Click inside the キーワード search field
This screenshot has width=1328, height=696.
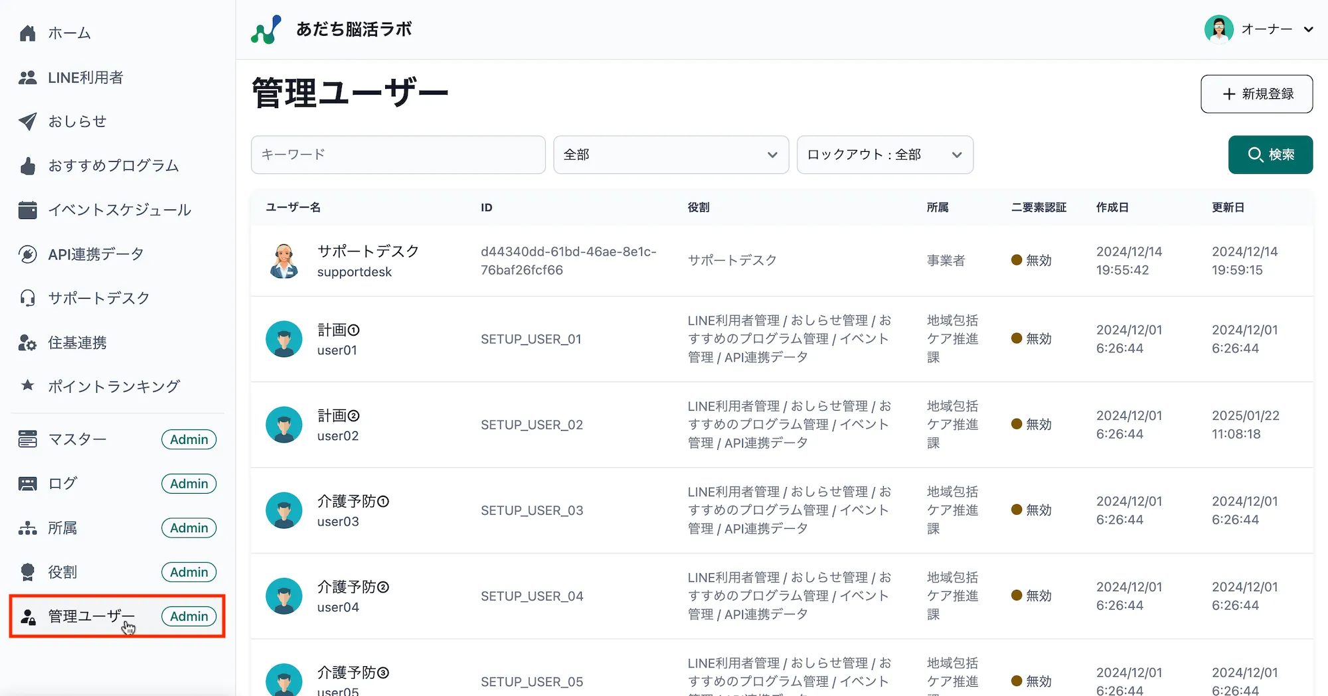398,155
